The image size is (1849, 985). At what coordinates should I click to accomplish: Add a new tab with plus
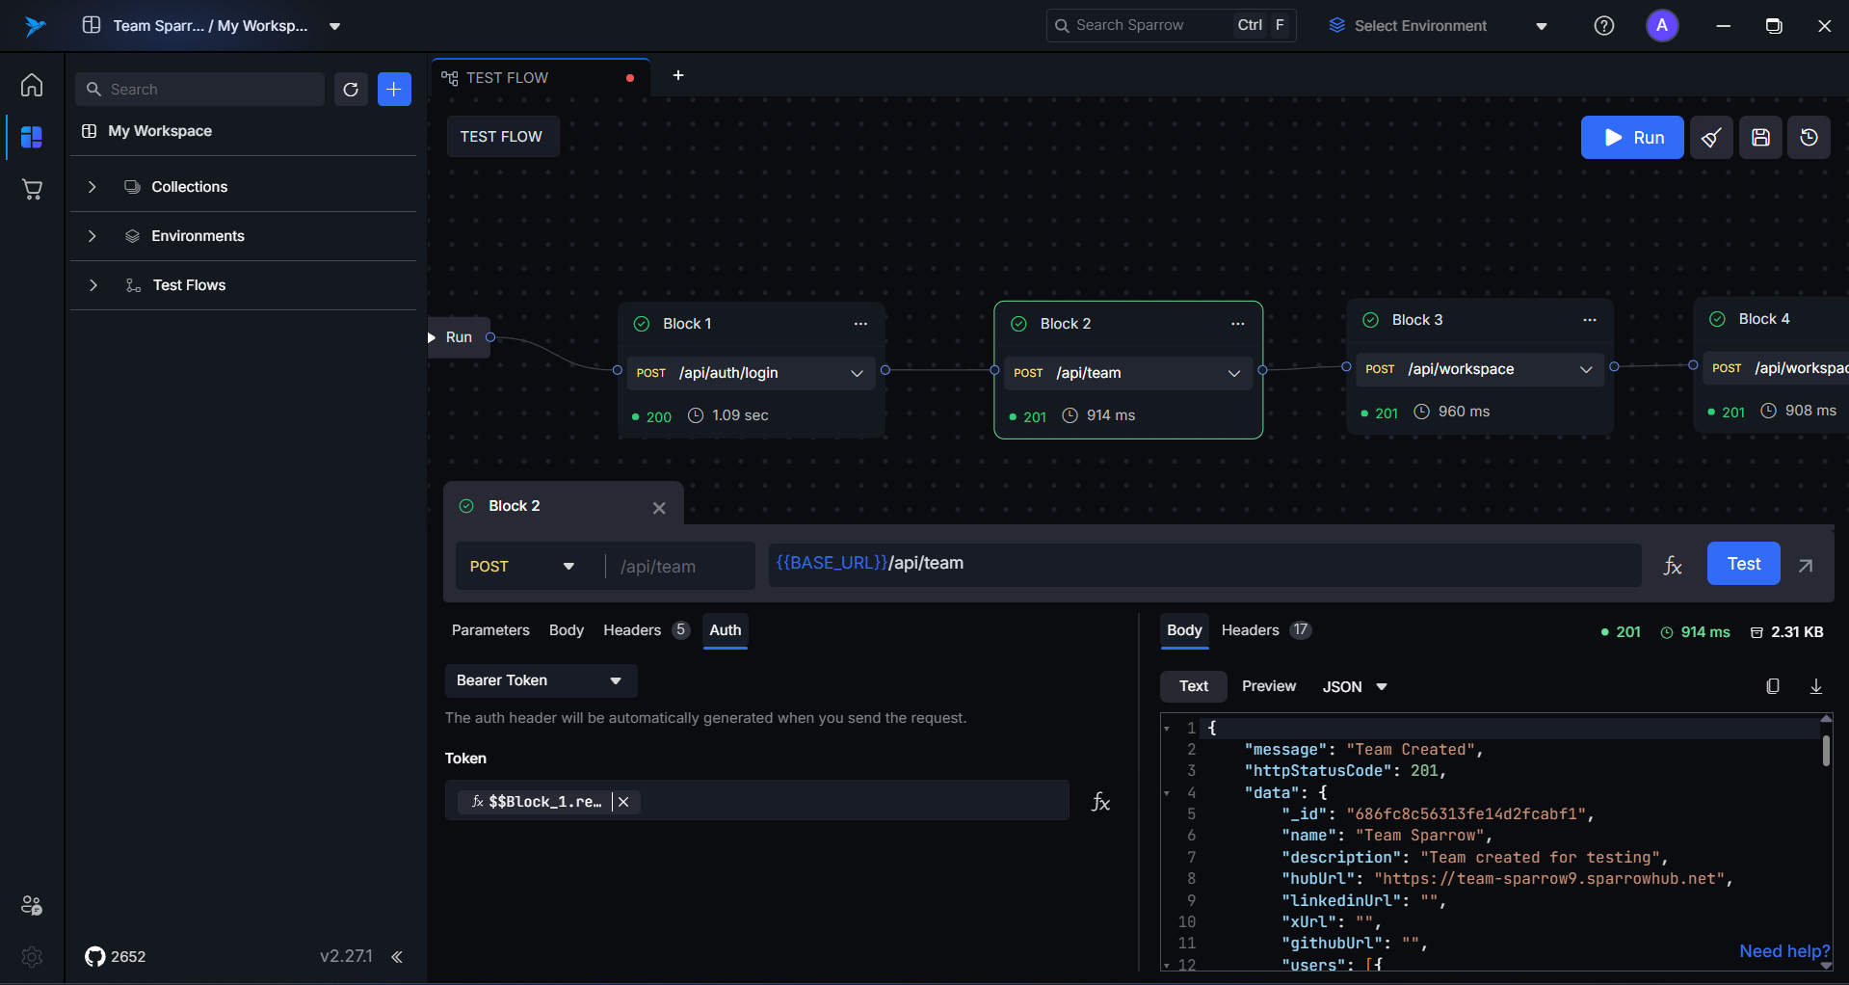[x=678, y=75]
